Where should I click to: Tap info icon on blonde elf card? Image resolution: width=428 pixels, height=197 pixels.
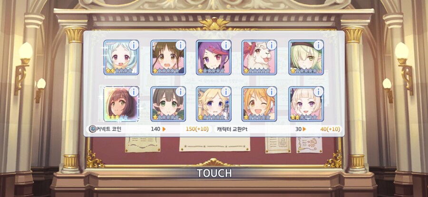tap(226, 92)
